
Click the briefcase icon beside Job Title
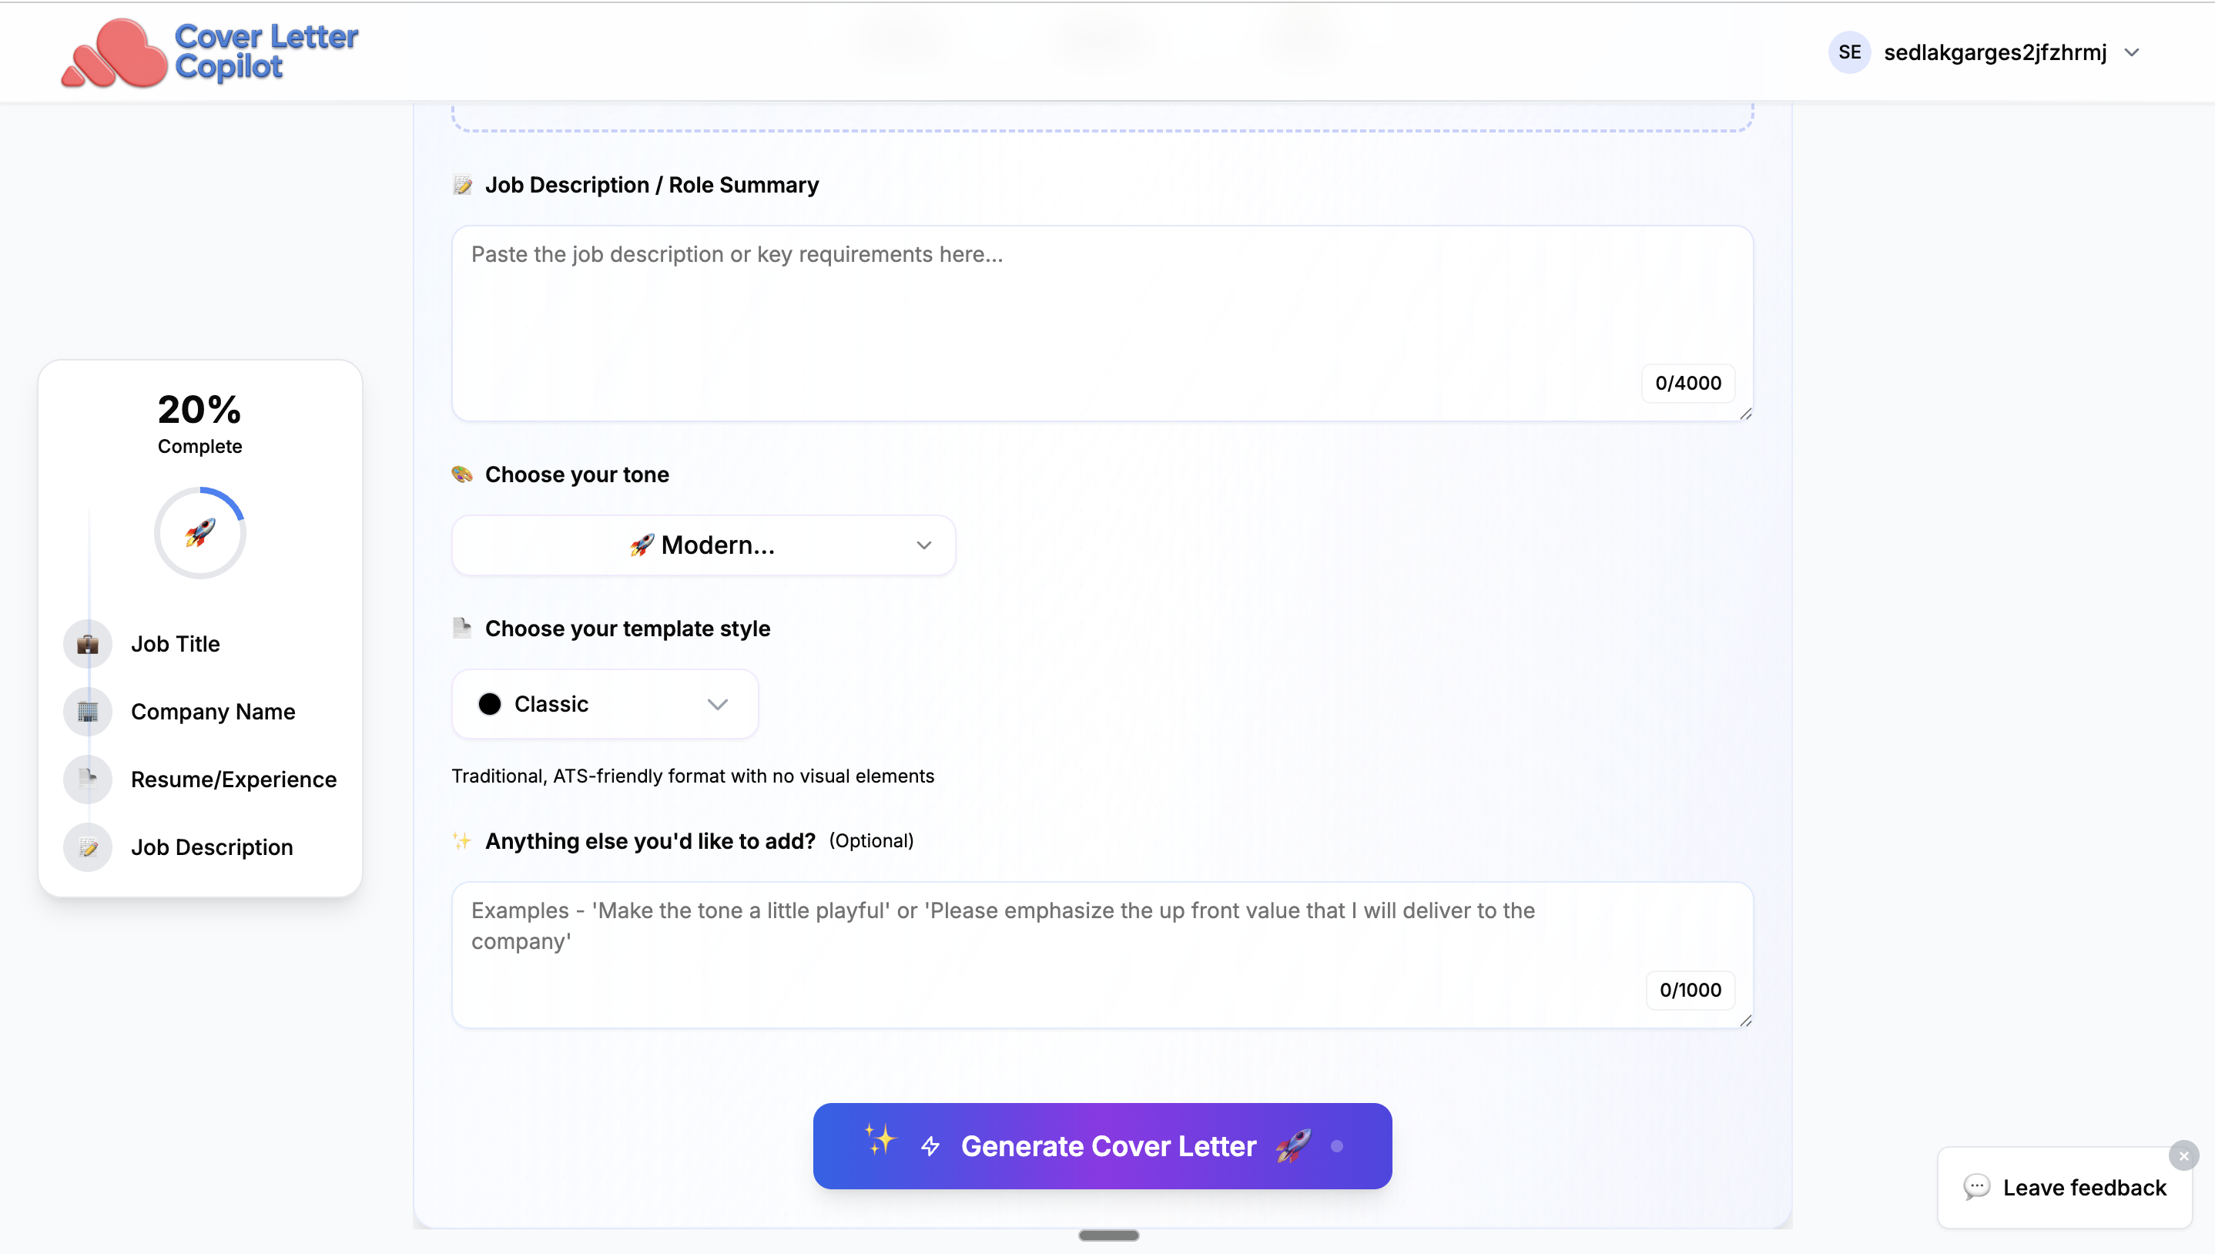coord(88,644)
